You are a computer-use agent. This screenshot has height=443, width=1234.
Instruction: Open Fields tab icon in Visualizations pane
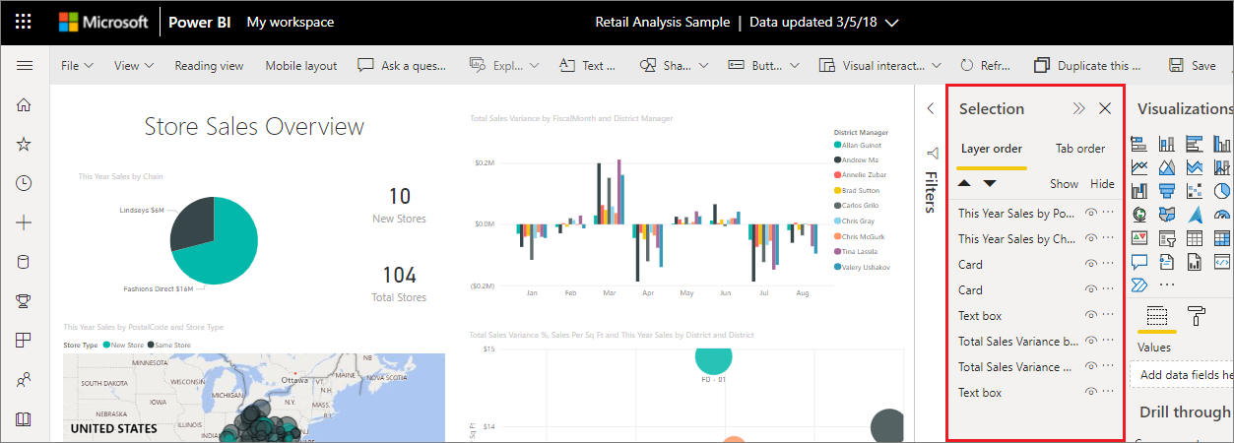(x=1157, y=316)
